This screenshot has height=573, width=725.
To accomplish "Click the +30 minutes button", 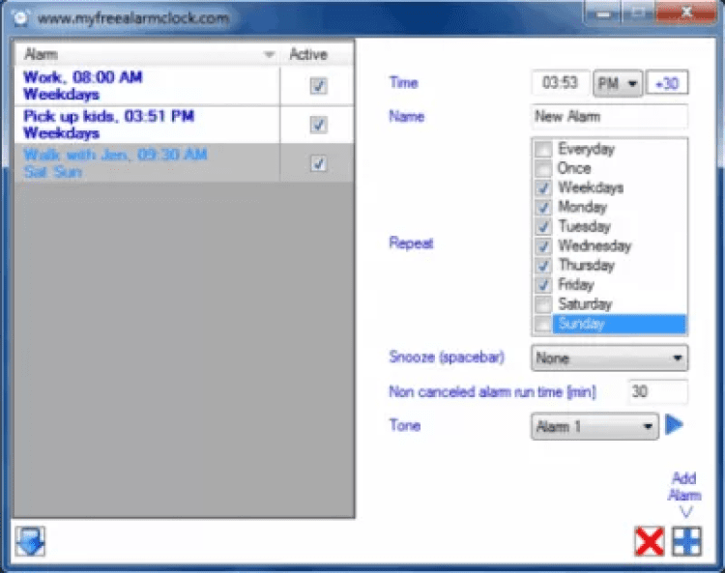I will pos(667,83).
